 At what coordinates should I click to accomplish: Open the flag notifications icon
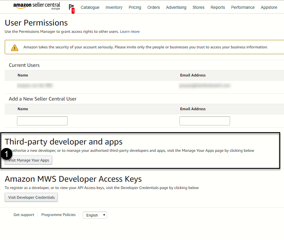72,8
